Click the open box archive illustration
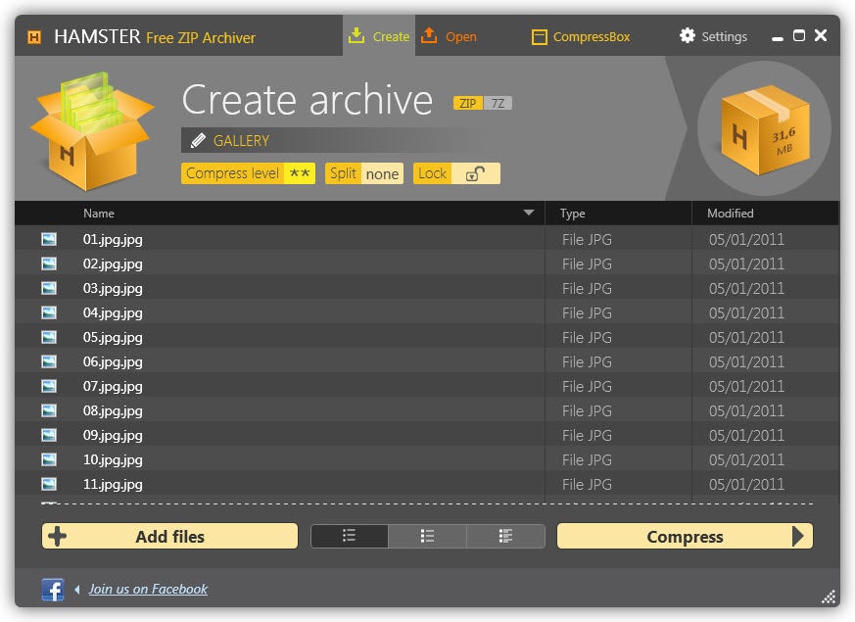This screenshot has height=622, width=855. 93,131
